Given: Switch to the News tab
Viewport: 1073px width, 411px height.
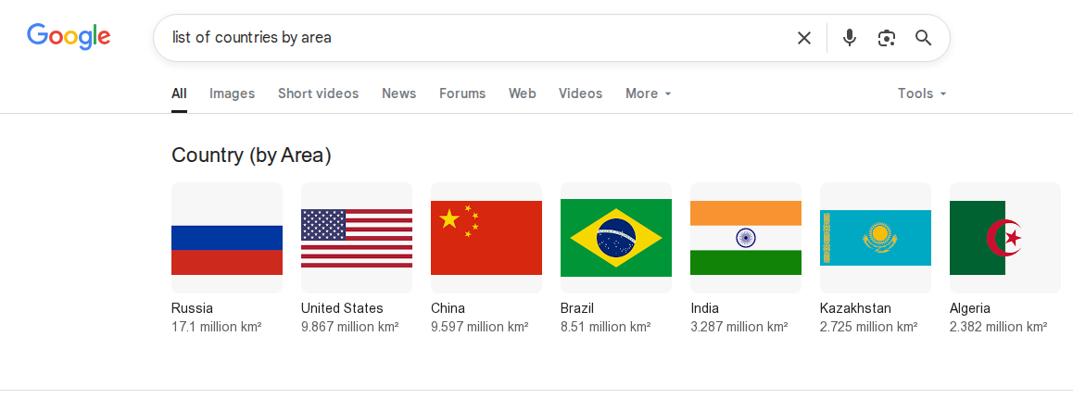Looking at the screenshot, I should click(x=399, y=93).
